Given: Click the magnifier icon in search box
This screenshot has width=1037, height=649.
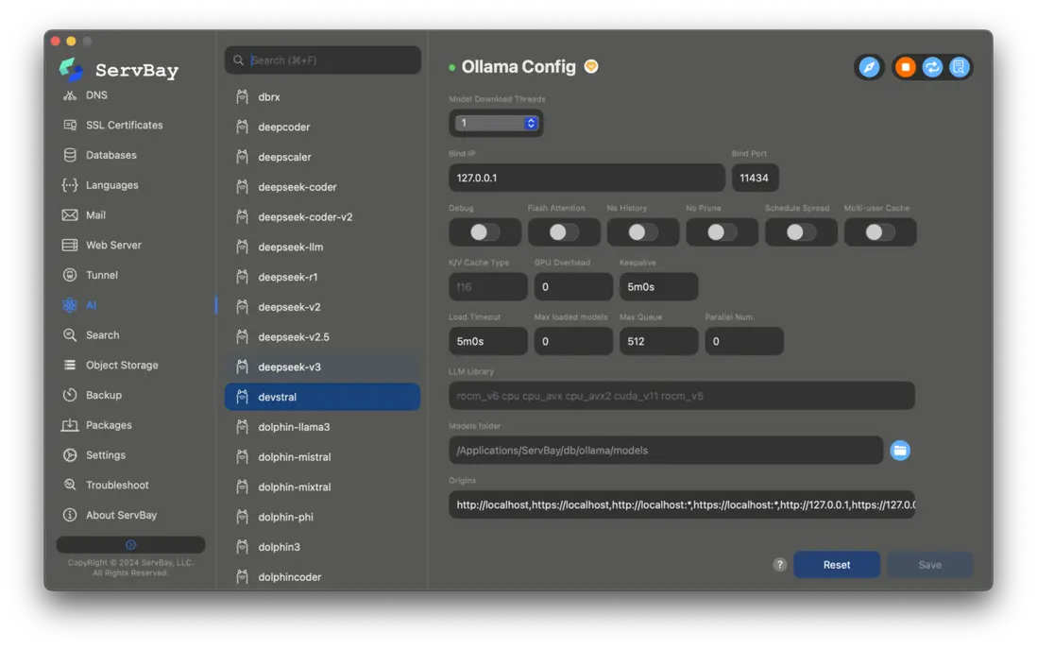Looking at the screenshot, I should tap(238, 60).
